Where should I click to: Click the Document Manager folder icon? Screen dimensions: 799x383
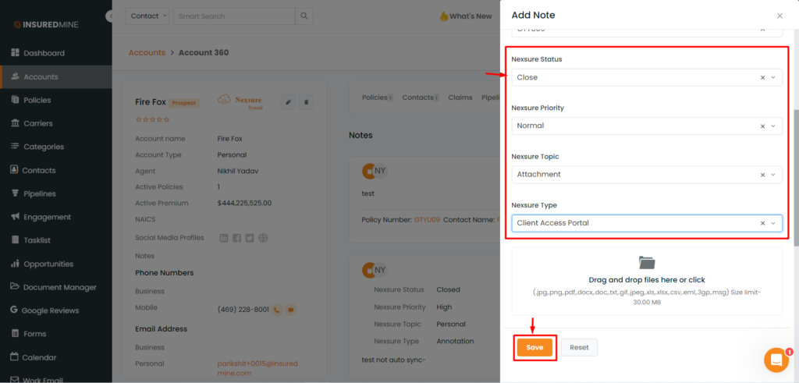(14, 287)
